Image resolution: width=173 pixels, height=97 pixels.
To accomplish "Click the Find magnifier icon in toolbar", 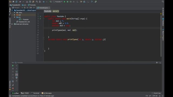I will (37, 2).
